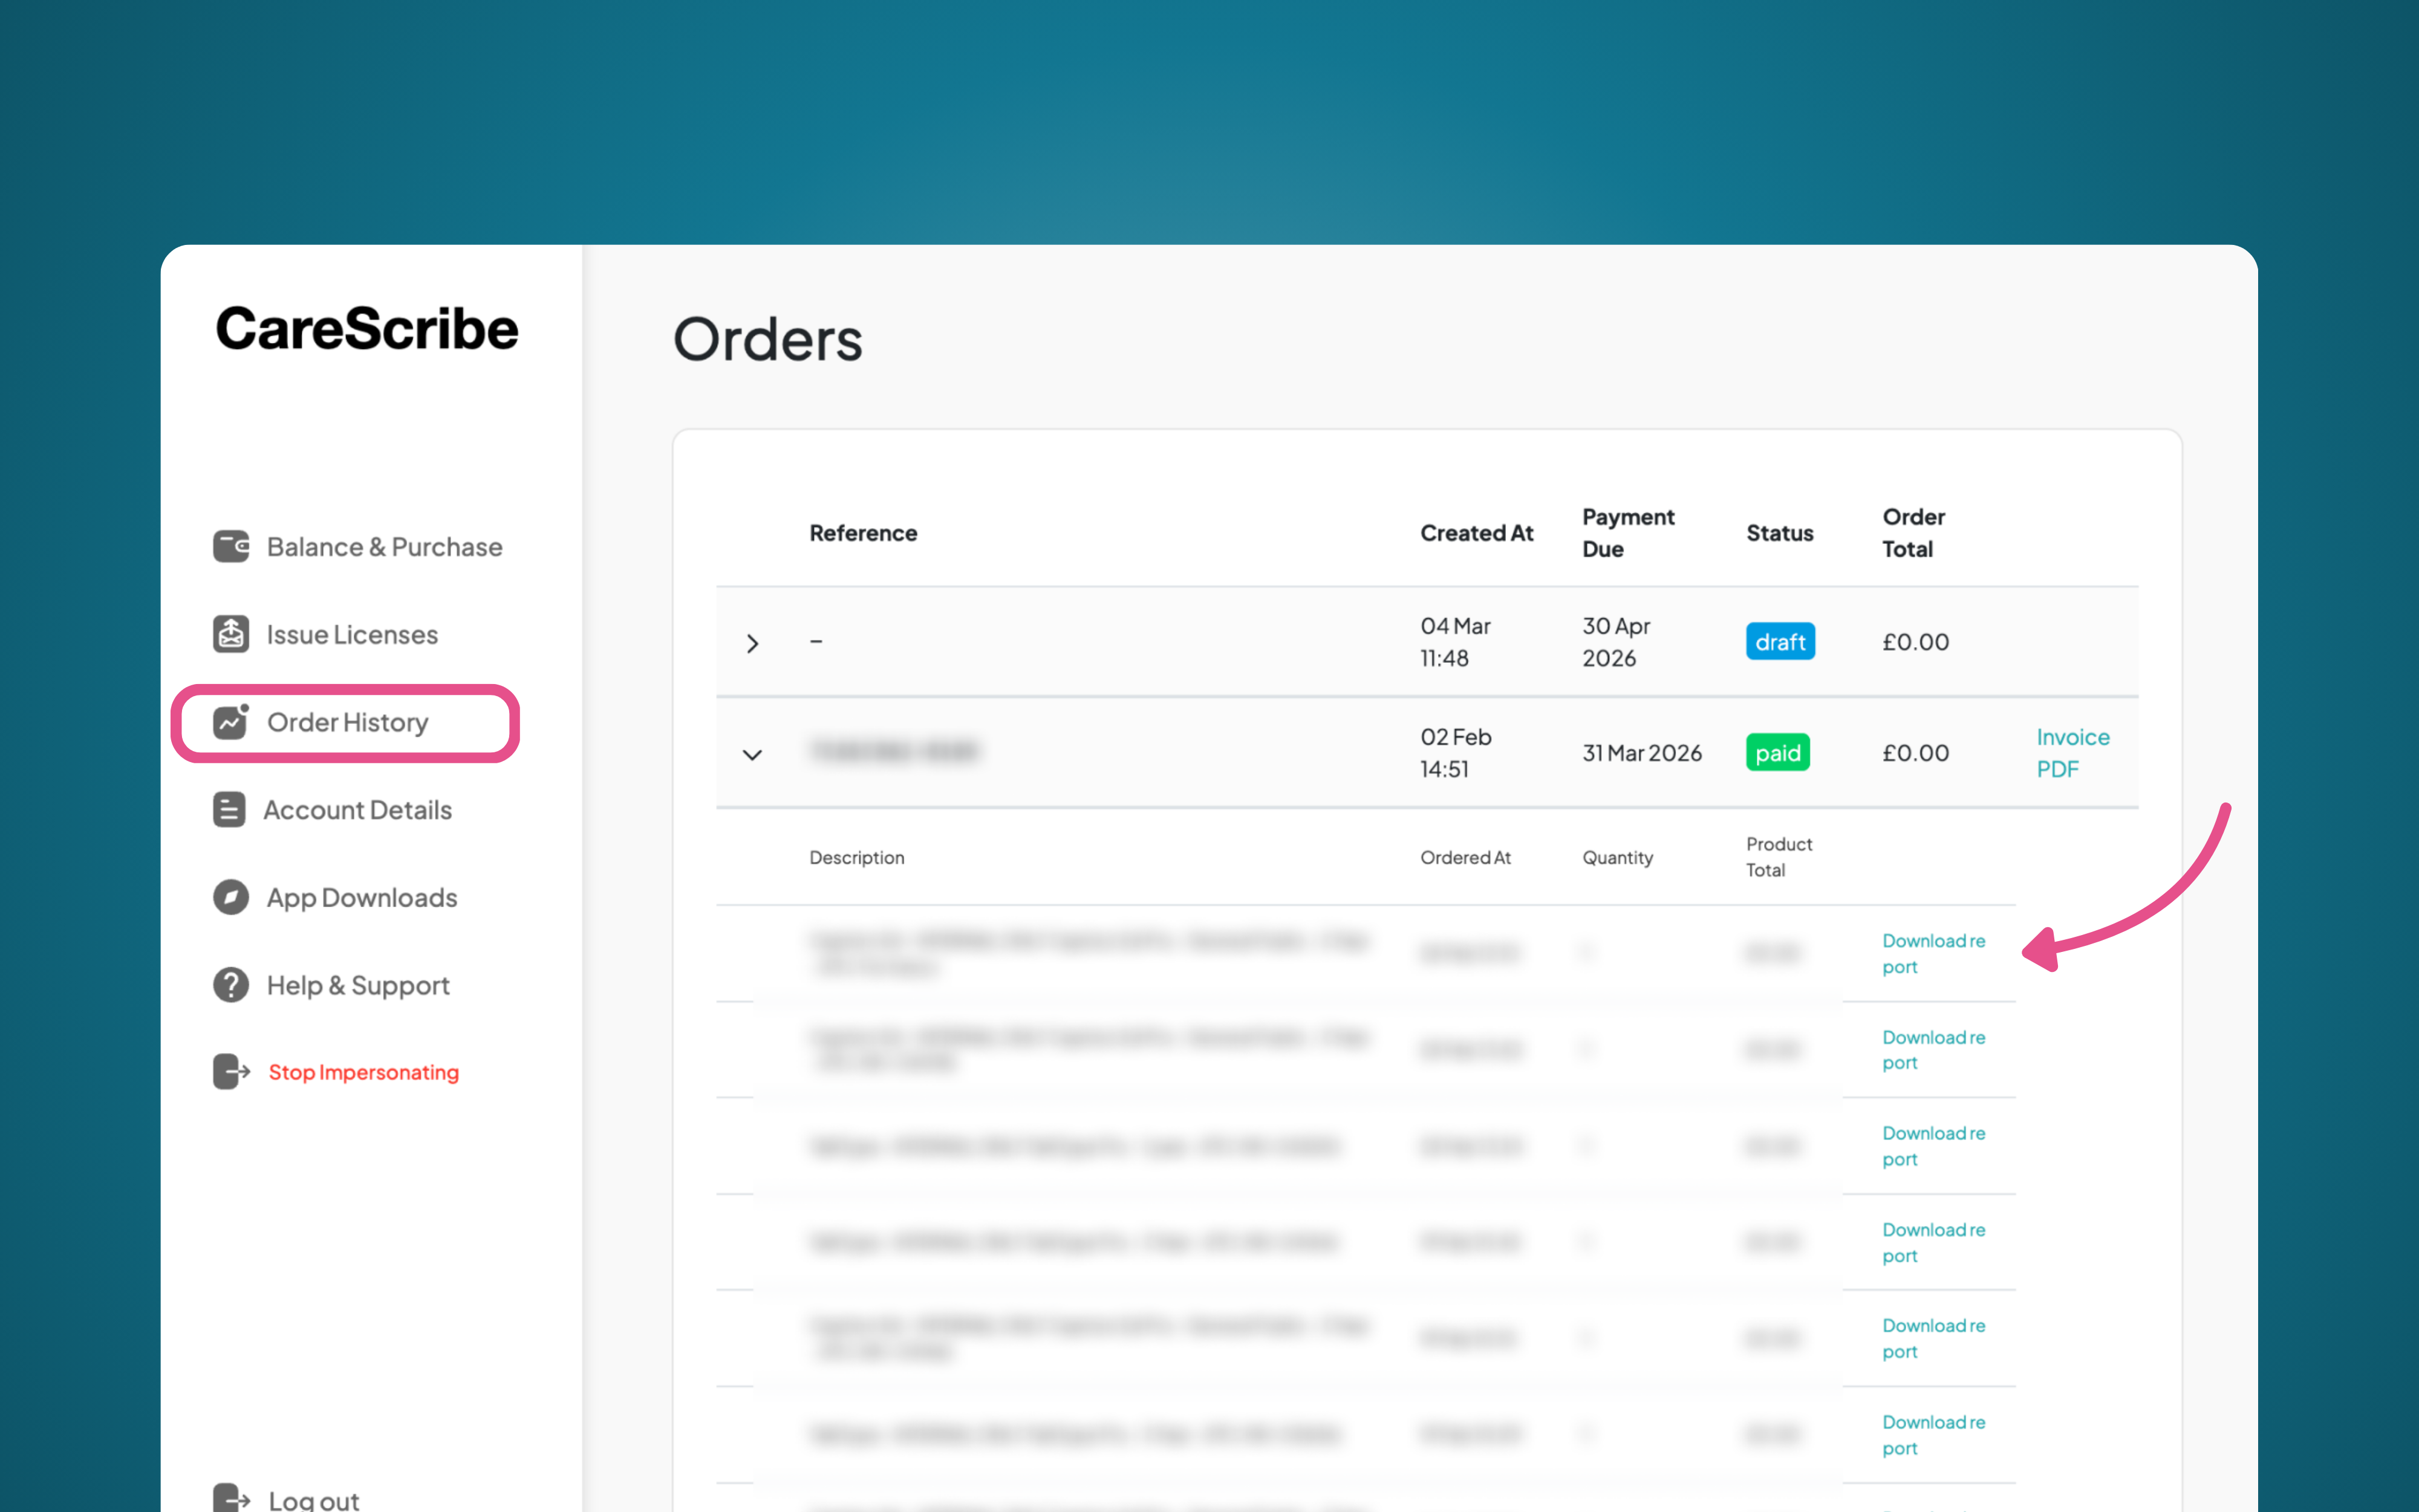This screenshot has height=1512, width=2419.
Task: Click the Help & Support question mark icon
Action: 231,985
